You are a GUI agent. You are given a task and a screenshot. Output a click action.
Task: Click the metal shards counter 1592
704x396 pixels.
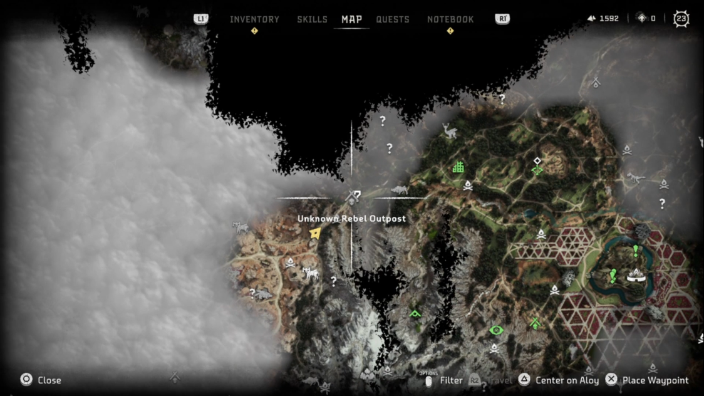(x=603, y=18)
